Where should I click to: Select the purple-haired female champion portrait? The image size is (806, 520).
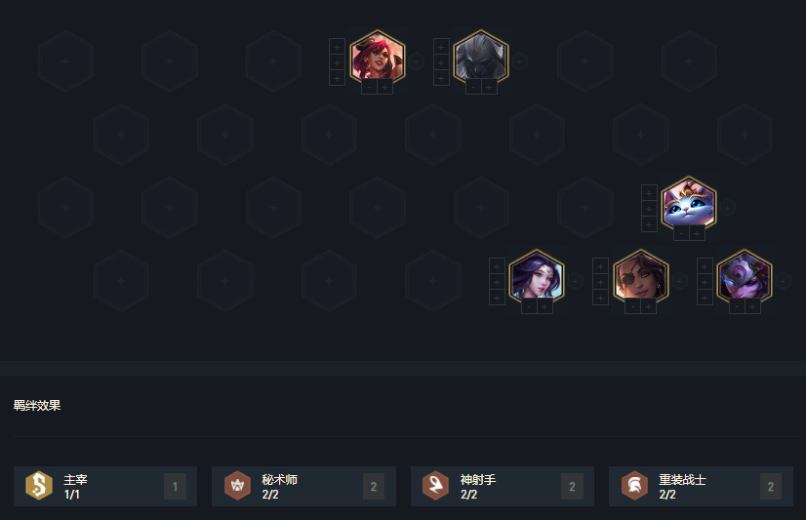point(537,278)
